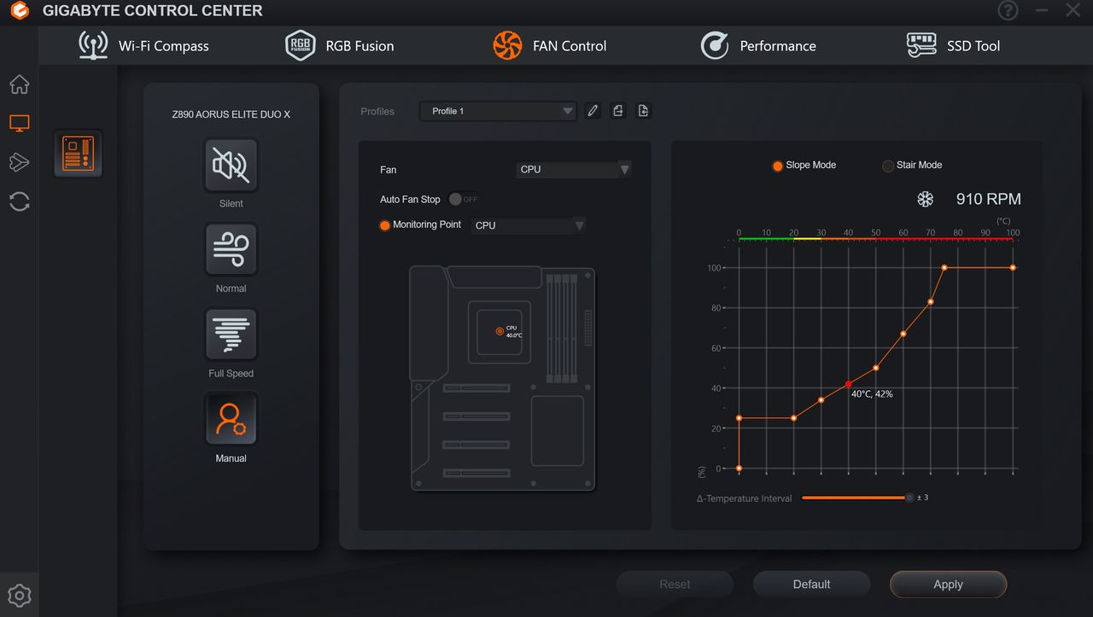Click the curve point at 0°C, 0%
Screen dimensions: 1093x617
coord(739,469)
